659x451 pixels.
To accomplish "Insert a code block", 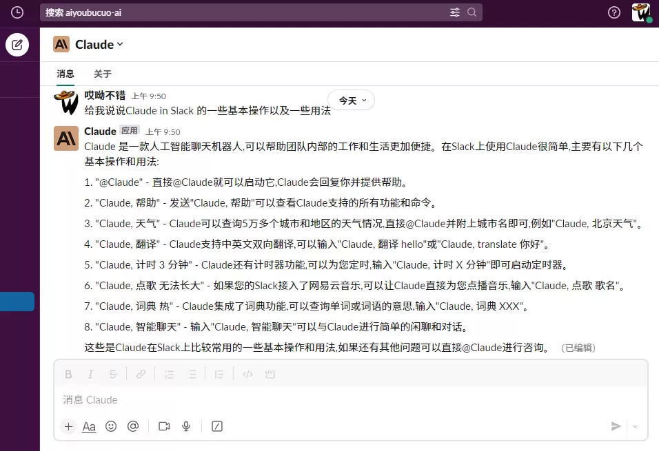I will pos(270,374).
